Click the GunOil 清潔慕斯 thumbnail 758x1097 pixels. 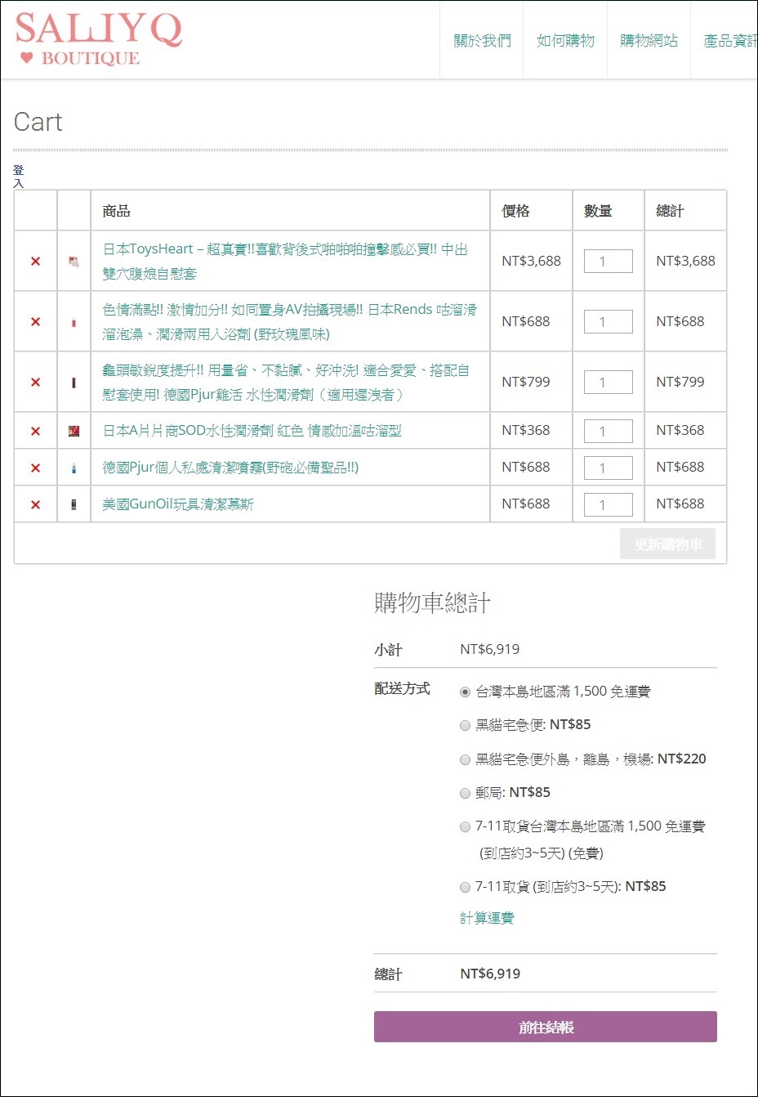[x=74, y=505]
